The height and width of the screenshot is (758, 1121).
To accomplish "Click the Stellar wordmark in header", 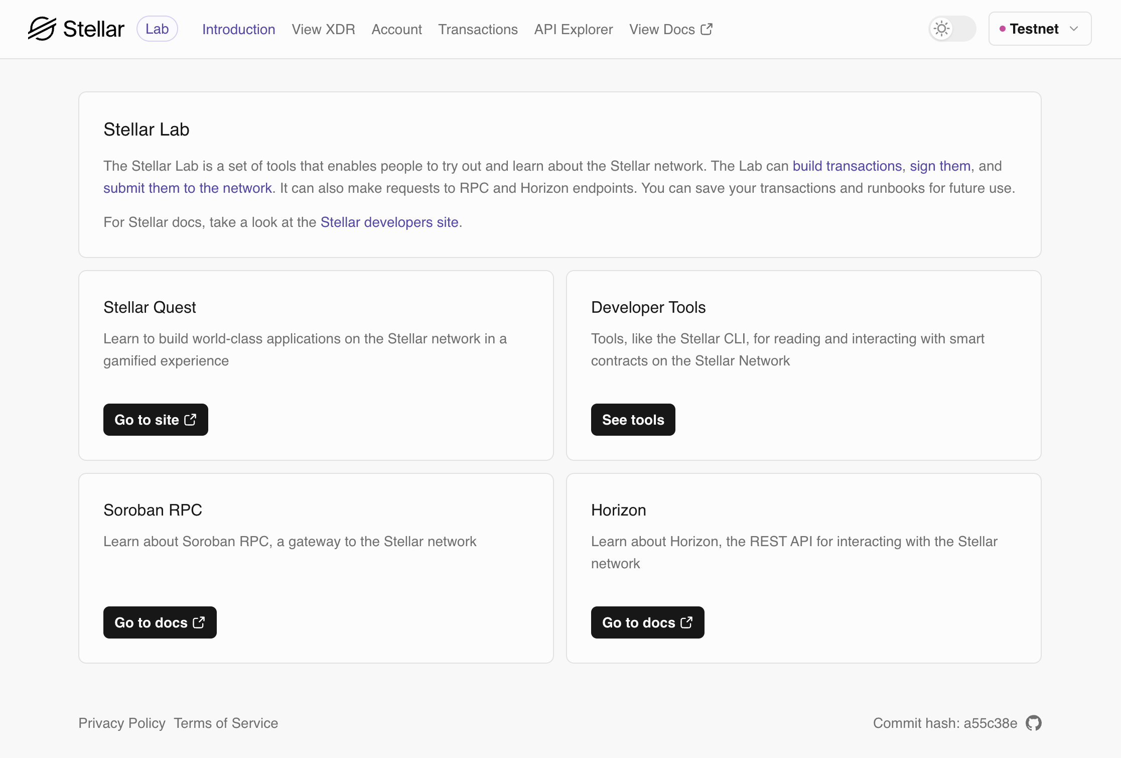I will 94,29.
